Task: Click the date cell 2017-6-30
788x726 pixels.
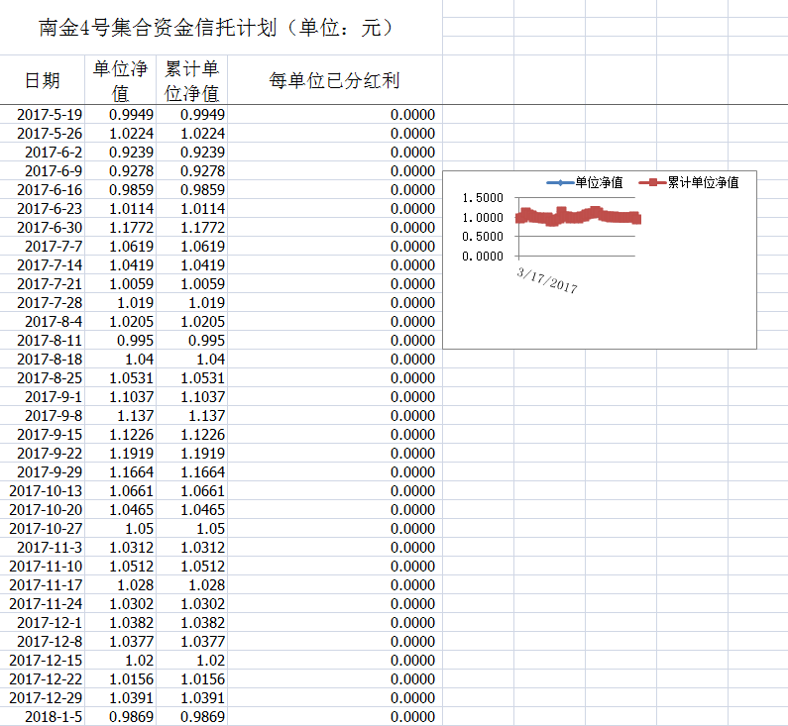Action: (51, 228)
